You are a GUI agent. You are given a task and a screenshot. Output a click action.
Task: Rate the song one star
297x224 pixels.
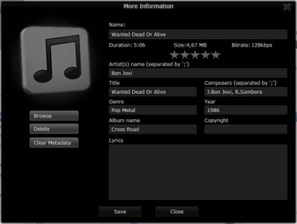pyautogui.click(x=174, y=55)
